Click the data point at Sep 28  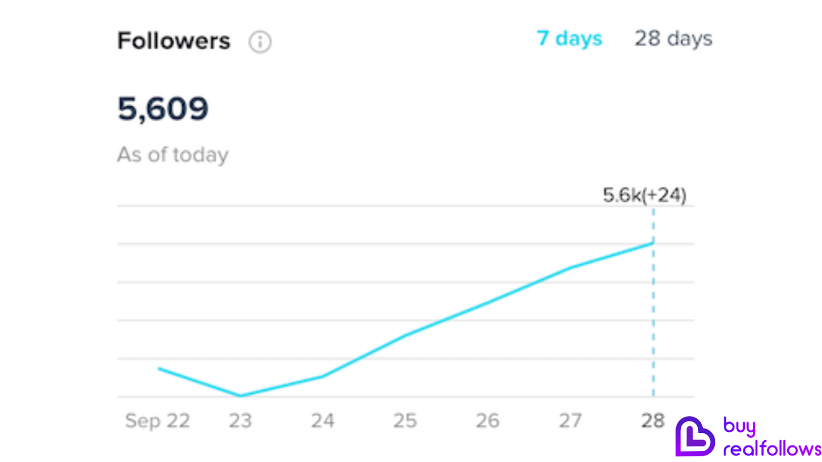coord(652,242)
